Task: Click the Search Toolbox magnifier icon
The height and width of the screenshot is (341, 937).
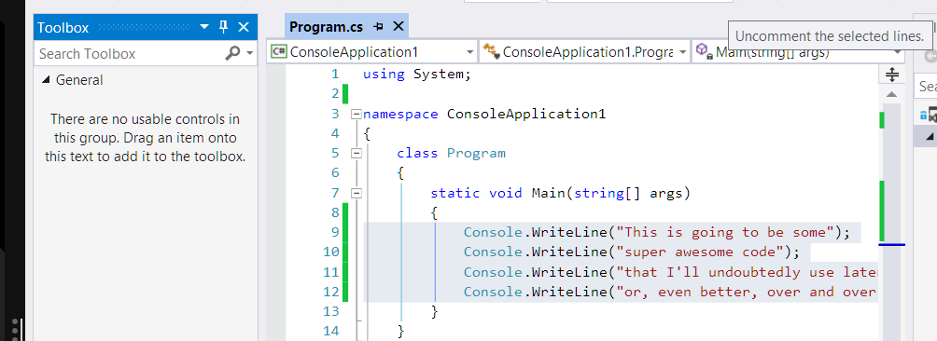Action: pos(231,54)
